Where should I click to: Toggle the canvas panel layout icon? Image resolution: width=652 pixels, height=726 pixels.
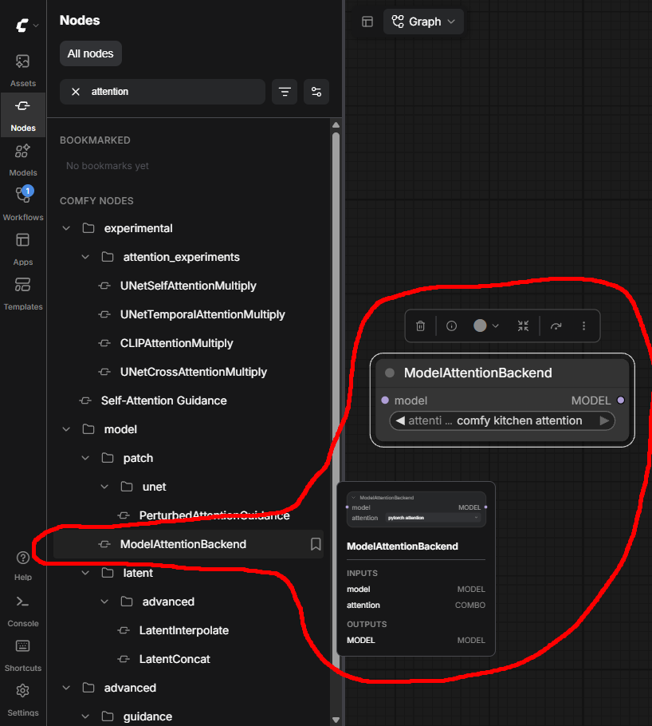pos(367,22)
